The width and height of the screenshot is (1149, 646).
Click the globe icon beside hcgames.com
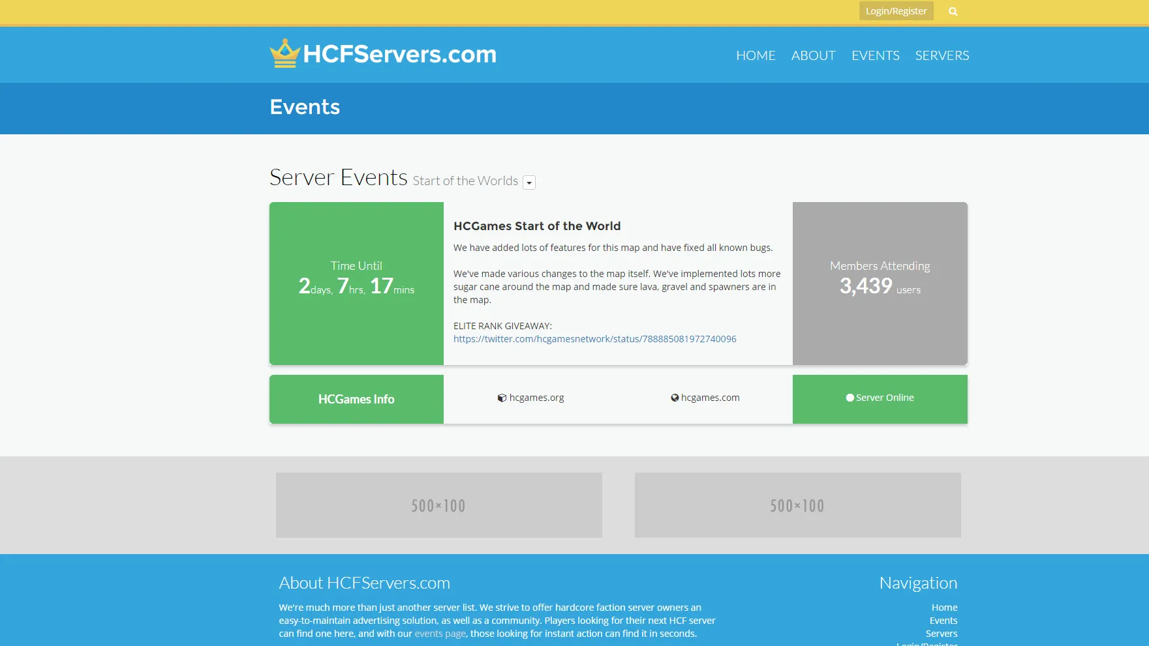675,398
